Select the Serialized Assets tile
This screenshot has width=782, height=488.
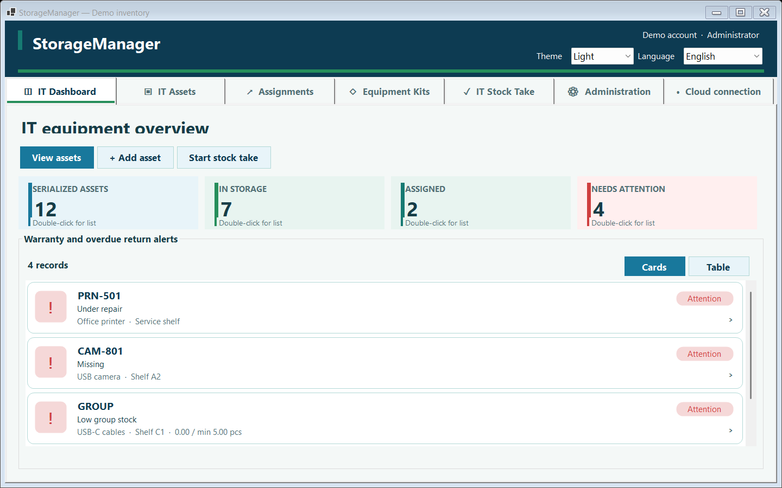point(109,203)
